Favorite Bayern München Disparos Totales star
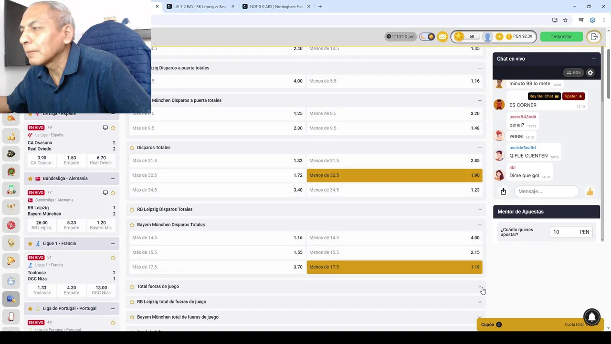 click(132, 225)
